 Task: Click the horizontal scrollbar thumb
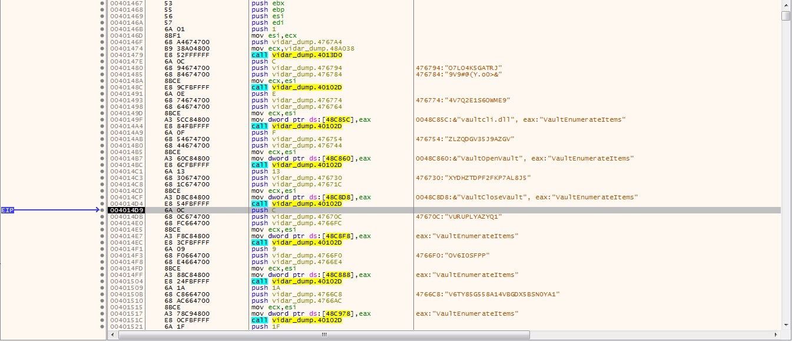click(323, 335)
